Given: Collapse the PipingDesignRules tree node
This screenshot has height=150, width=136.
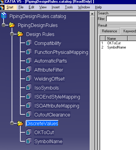Looking at the screenshot, I should point(4,25).
